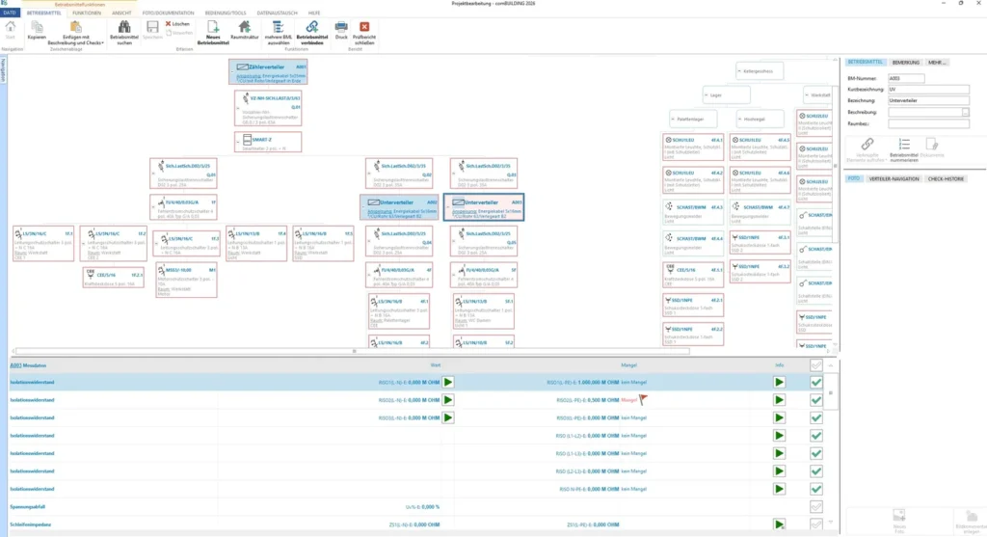987x537 pixels.
Task: Collapse the Kellergeschoss node
Action: pos(739,71)
